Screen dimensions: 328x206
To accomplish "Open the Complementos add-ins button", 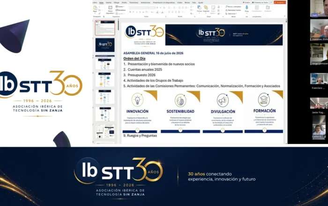I will click(x=257, y=9).
